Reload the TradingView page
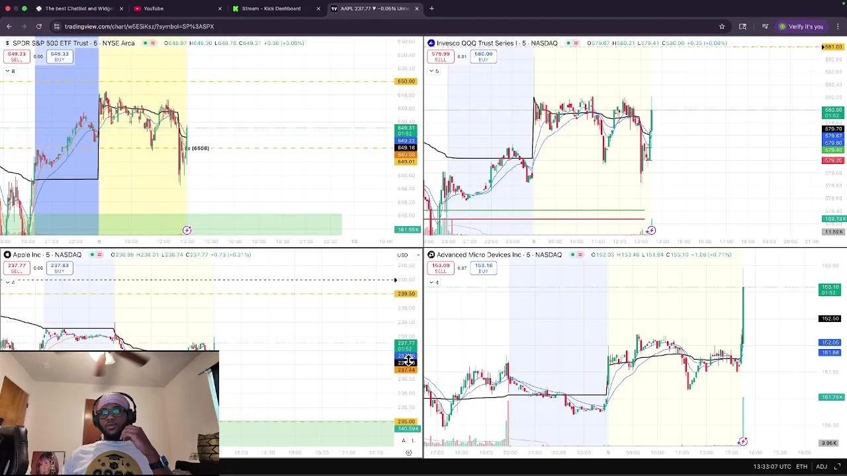Image resolution: width=847 pixels, height=476 pixels. (38, 26)
